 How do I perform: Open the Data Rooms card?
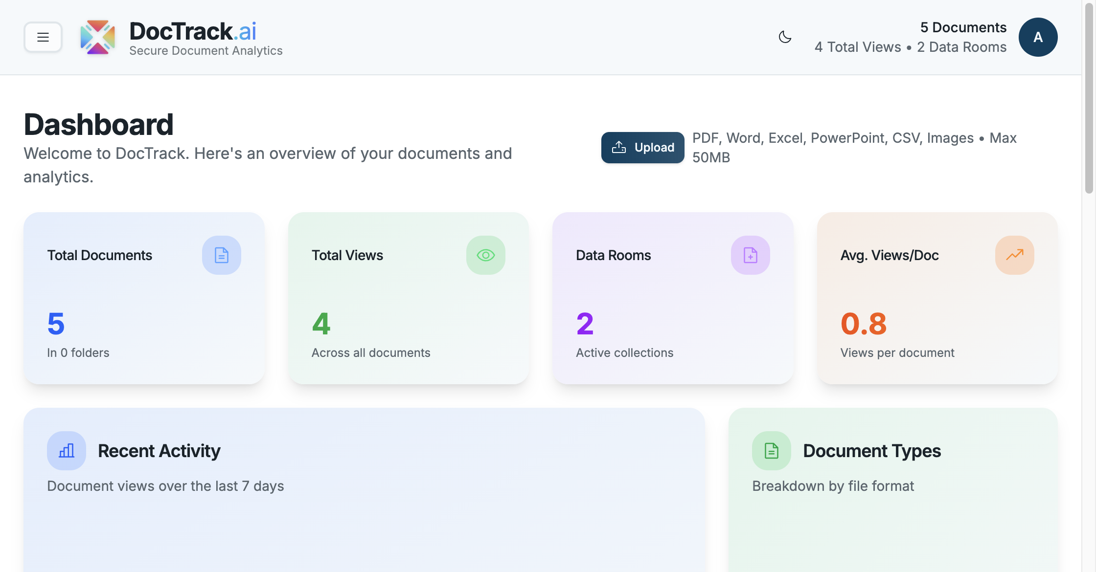[673, 298]
